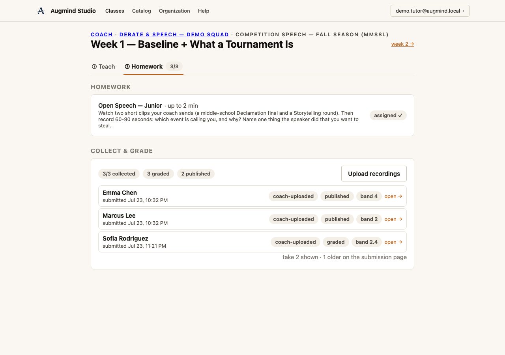
Task: Open the Classes menu
Action: [115, 11]
